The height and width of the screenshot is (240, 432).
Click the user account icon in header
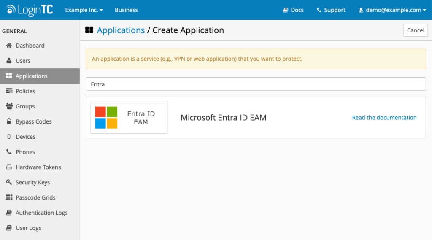pos(361,10)
